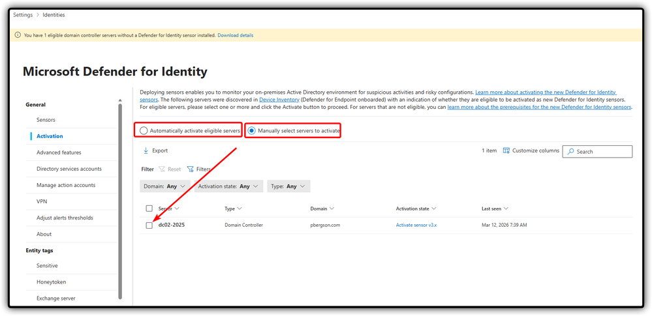Screen dimensions: 652x316
Task: Open learn more about the prerequisites link
Action: click(539, 107)
